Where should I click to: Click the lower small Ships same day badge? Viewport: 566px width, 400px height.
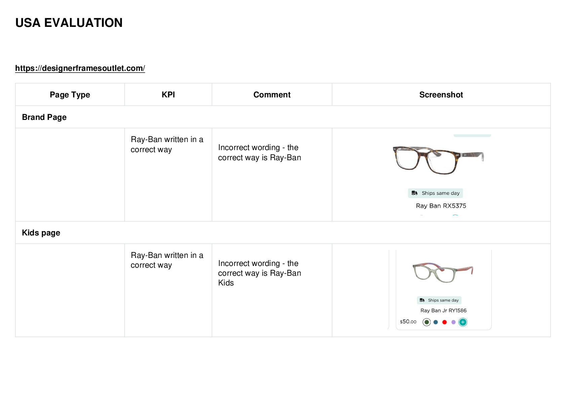point(439,300)
